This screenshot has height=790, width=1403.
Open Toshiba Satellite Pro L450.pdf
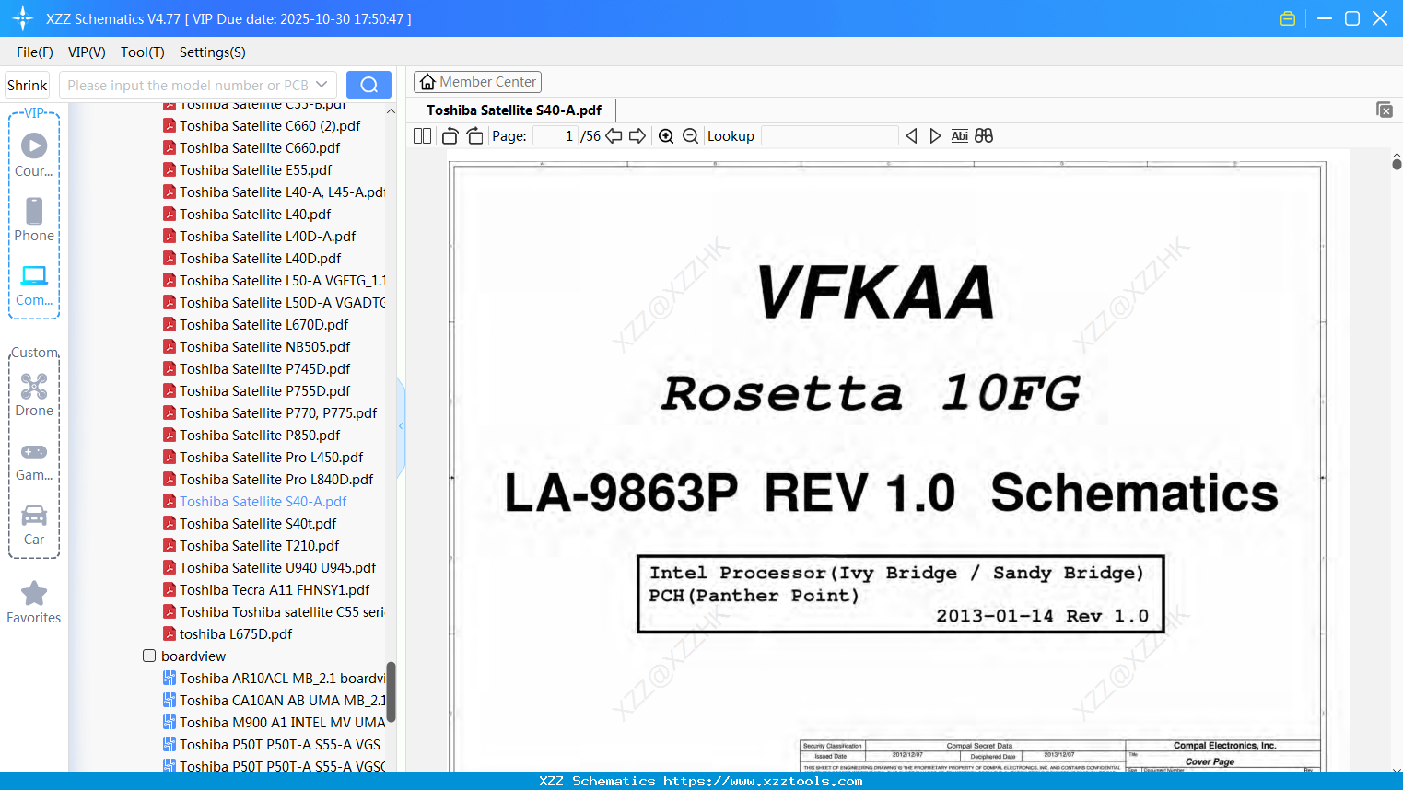(x=271, y=458)
